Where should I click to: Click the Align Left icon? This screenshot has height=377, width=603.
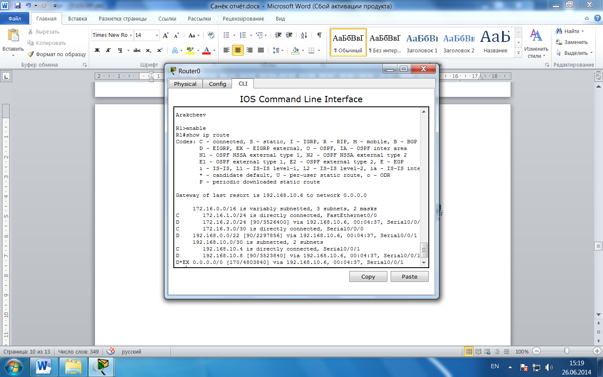[227, 50]
